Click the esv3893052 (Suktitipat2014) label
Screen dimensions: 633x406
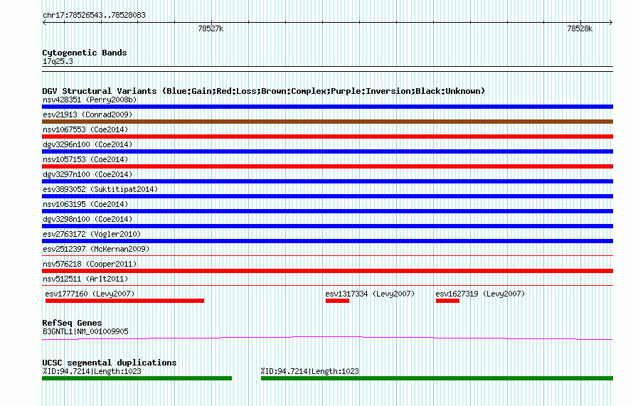100,189
